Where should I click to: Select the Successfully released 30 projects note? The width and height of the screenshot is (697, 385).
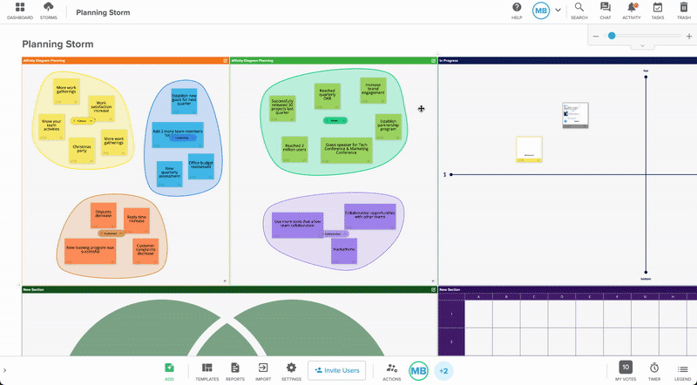282,108
